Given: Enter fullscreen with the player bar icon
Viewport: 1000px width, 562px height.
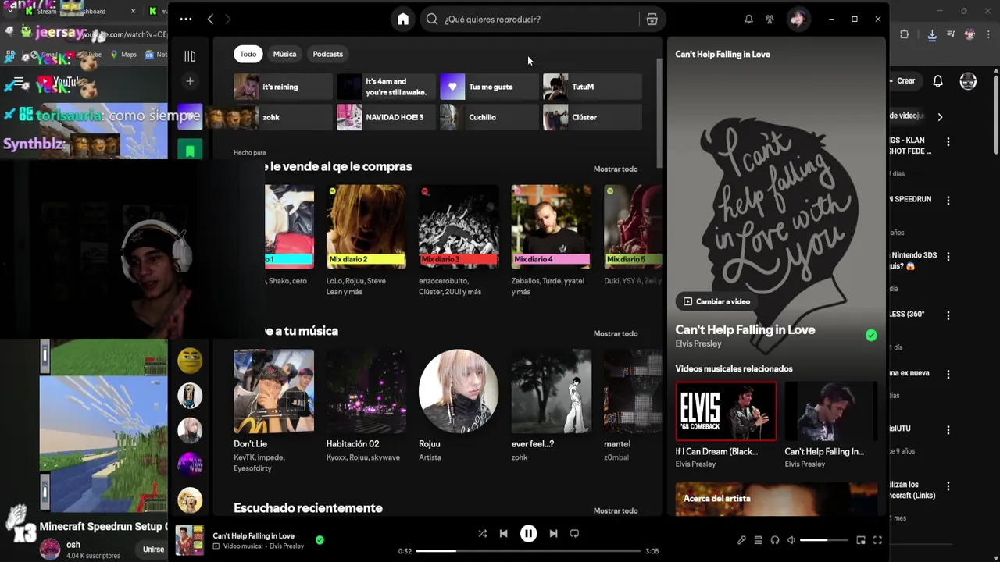Looking at the screenshot, I should click(x=877, y=540).
